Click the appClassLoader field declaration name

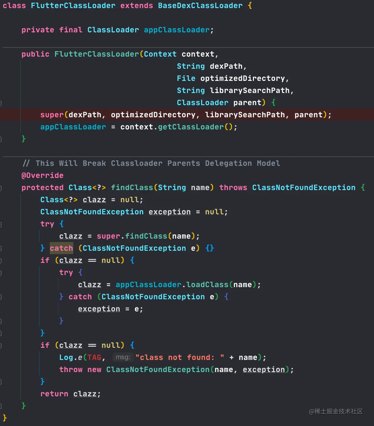point(177,30)
